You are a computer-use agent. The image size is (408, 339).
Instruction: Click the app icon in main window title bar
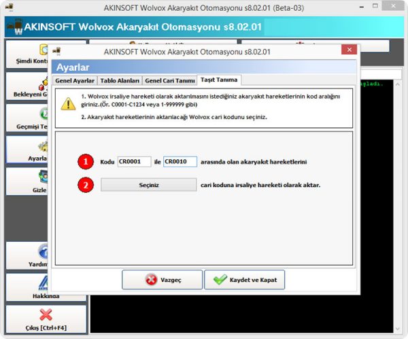(x=9, y=7)
